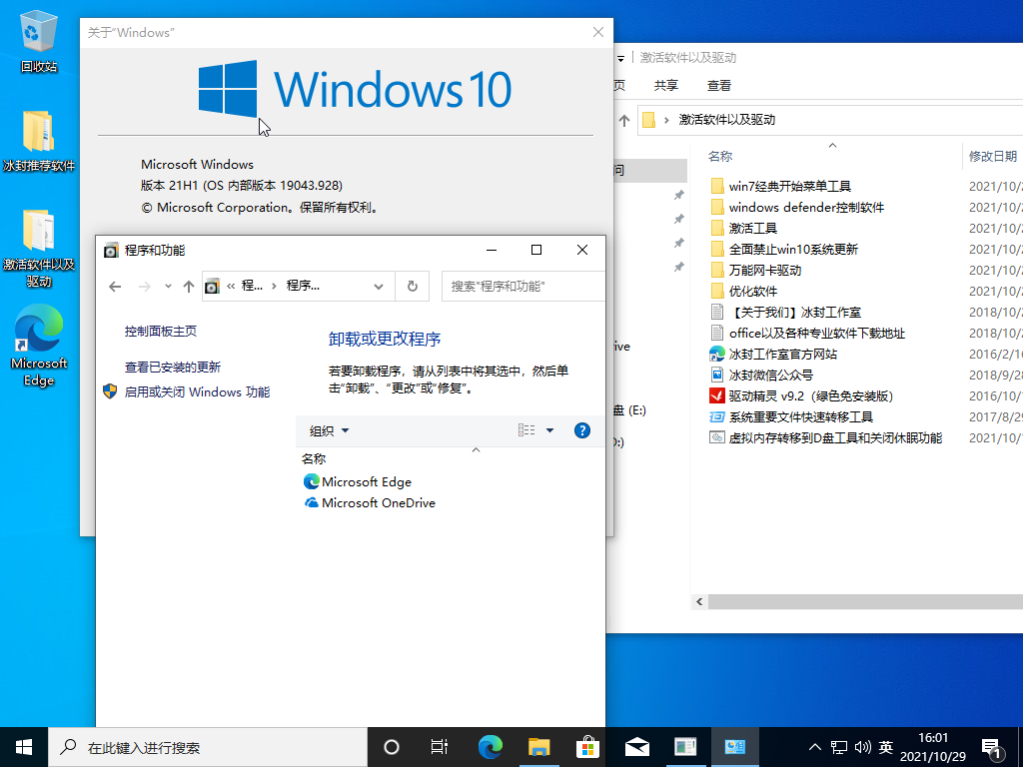The height and width of the screenshot is (767, 1023).
Task: Open Windows Start menu
Action: pos(24,747)
